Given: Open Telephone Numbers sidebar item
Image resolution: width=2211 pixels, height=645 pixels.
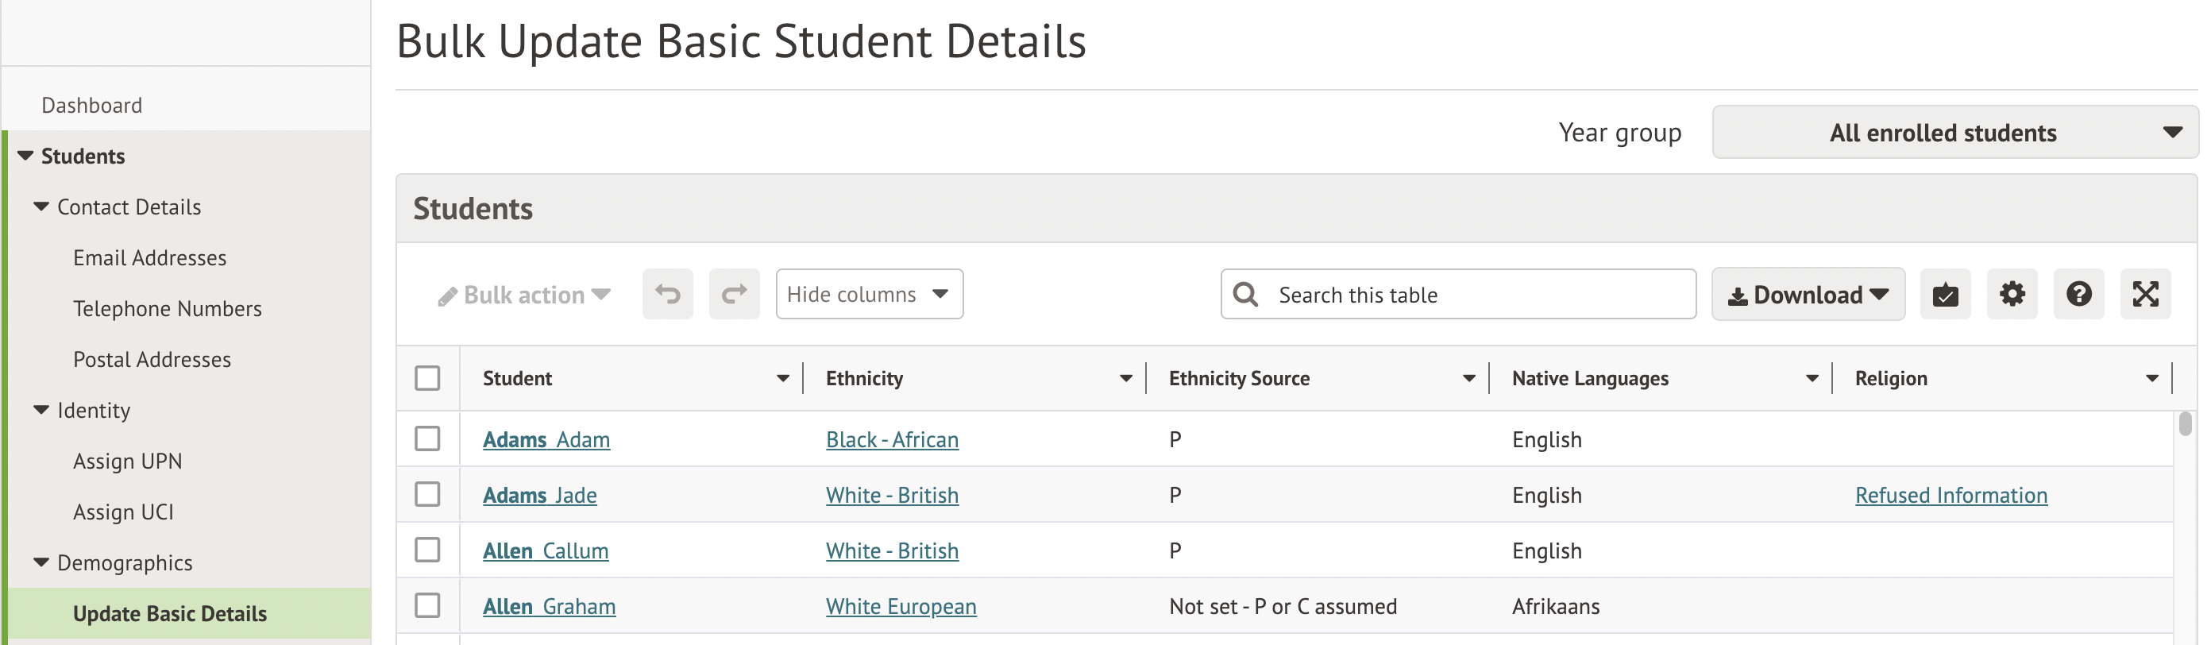Looking at the screenshot, I should (168, 308).
